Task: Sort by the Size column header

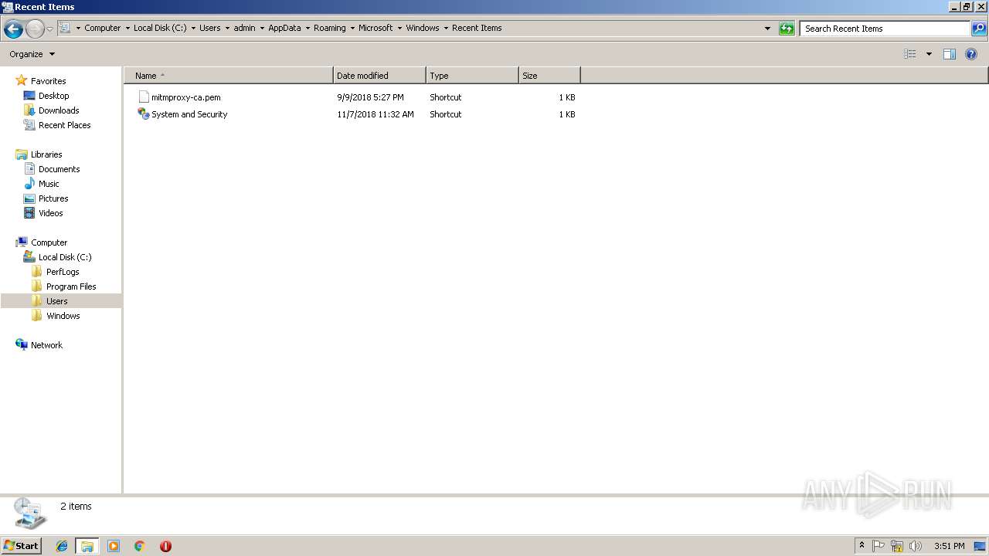Action: (x=549, y=76)
